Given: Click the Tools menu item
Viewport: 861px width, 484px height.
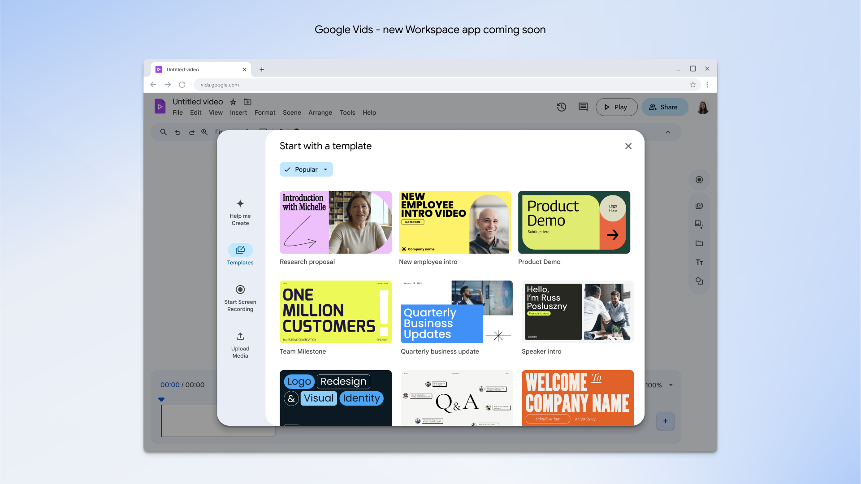Looking at the screenshot, I should (x=347, y=112).
